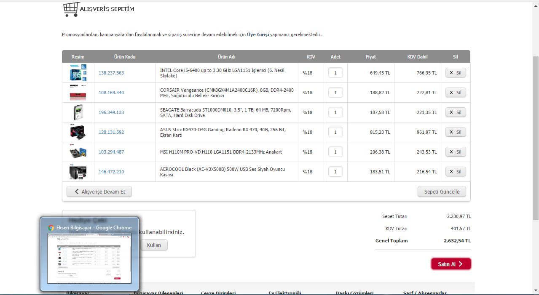Edit quantity field for Intel Core i5-6400
The width and height of the screenshot is (539, 295).
click(x=335, y=73)
